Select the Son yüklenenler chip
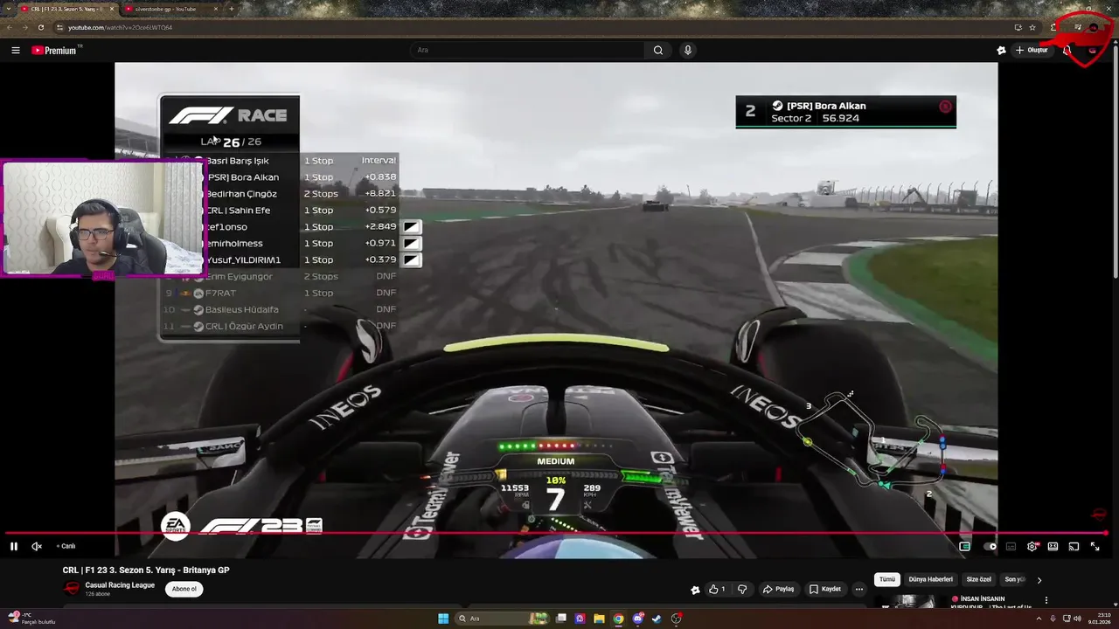This screenshot has width=1119, height=629. tap(1014, 579)
